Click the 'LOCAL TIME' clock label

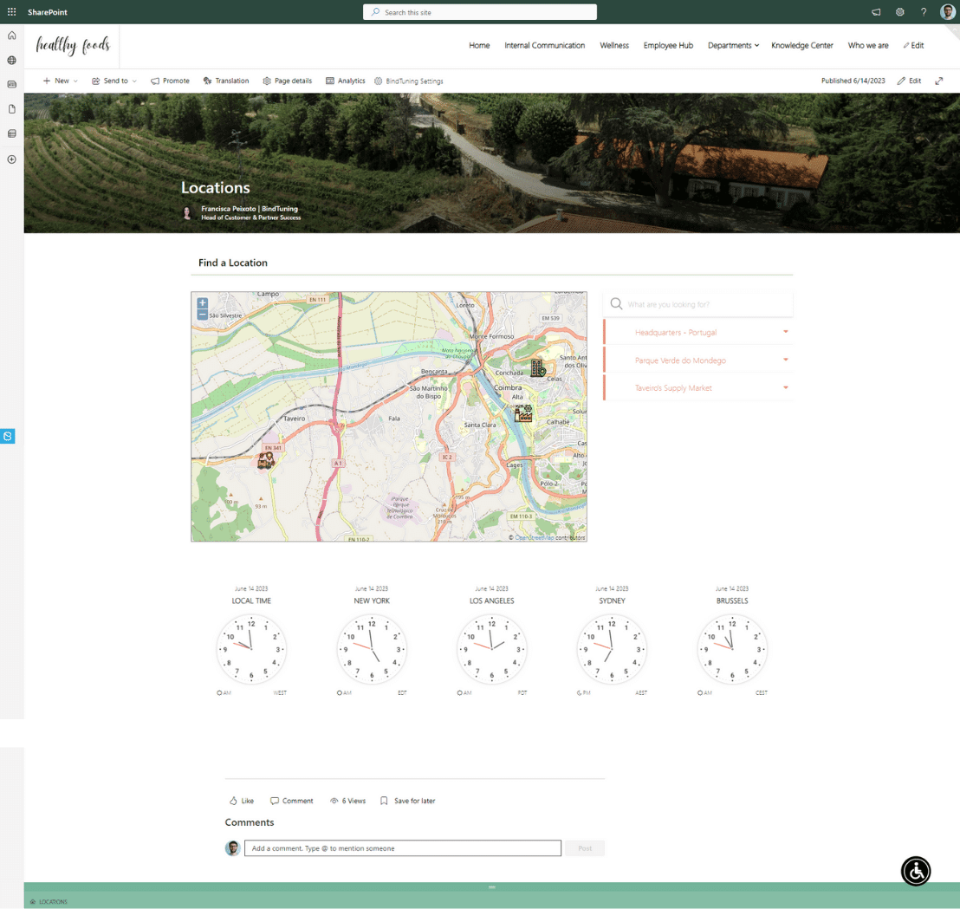pos(251,601)
